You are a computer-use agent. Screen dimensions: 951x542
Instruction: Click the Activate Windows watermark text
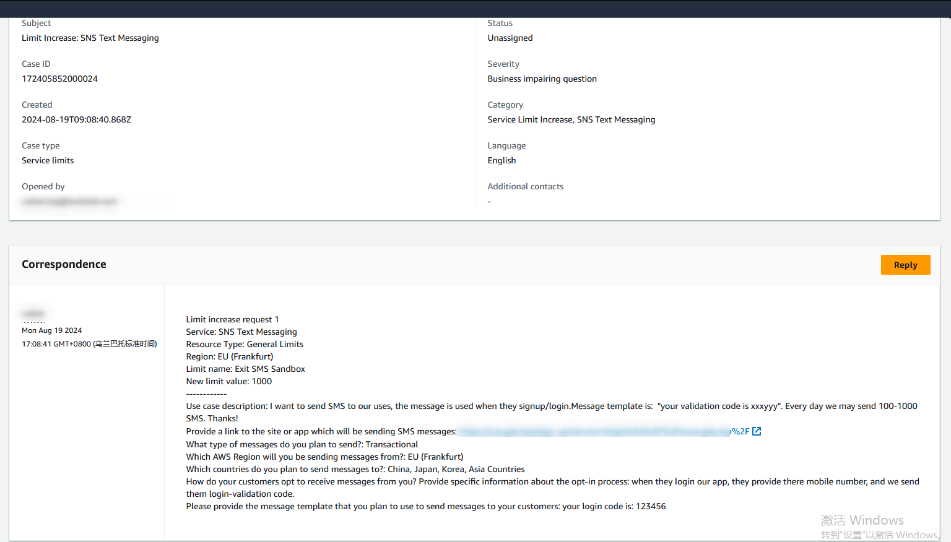[862, 520]
